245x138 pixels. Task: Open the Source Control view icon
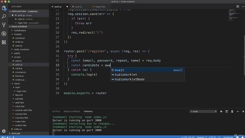tap(4, 25)
